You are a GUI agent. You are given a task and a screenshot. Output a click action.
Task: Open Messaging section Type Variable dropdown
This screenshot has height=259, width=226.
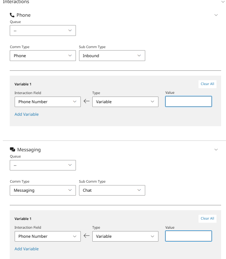tap(125, 236)
